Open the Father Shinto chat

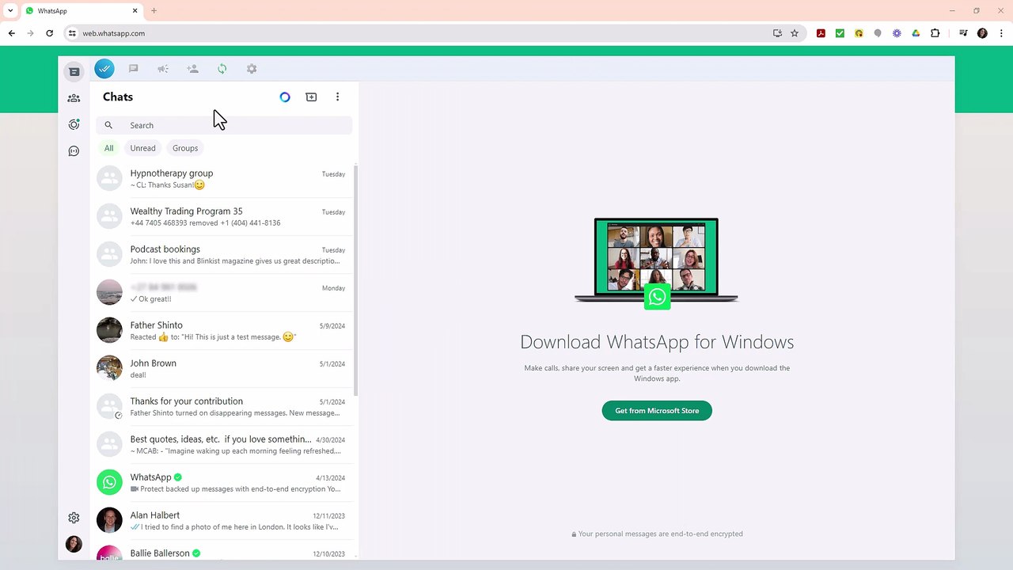click(x=223, y=330)
